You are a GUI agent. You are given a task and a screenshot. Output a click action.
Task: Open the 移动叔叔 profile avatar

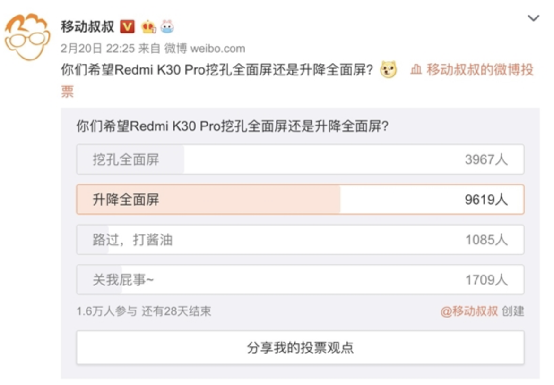coord(27,37)
